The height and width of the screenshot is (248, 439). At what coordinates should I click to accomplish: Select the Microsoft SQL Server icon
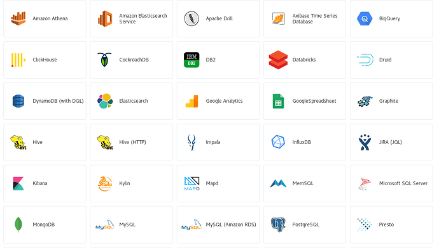(365, 183)
